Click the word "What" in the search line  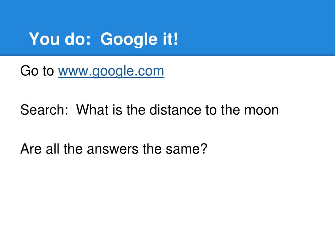(92, 110)
